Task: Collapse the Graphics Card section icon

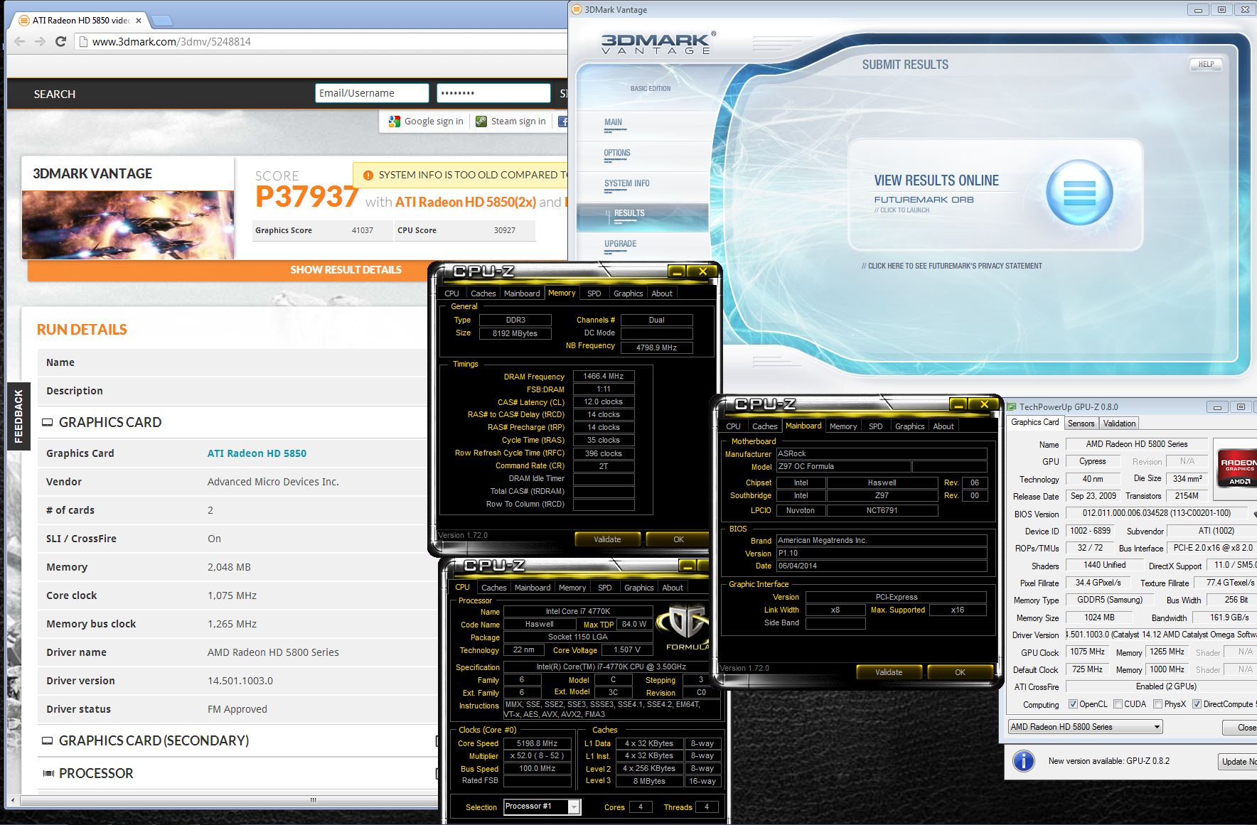Action: (48, 422)
